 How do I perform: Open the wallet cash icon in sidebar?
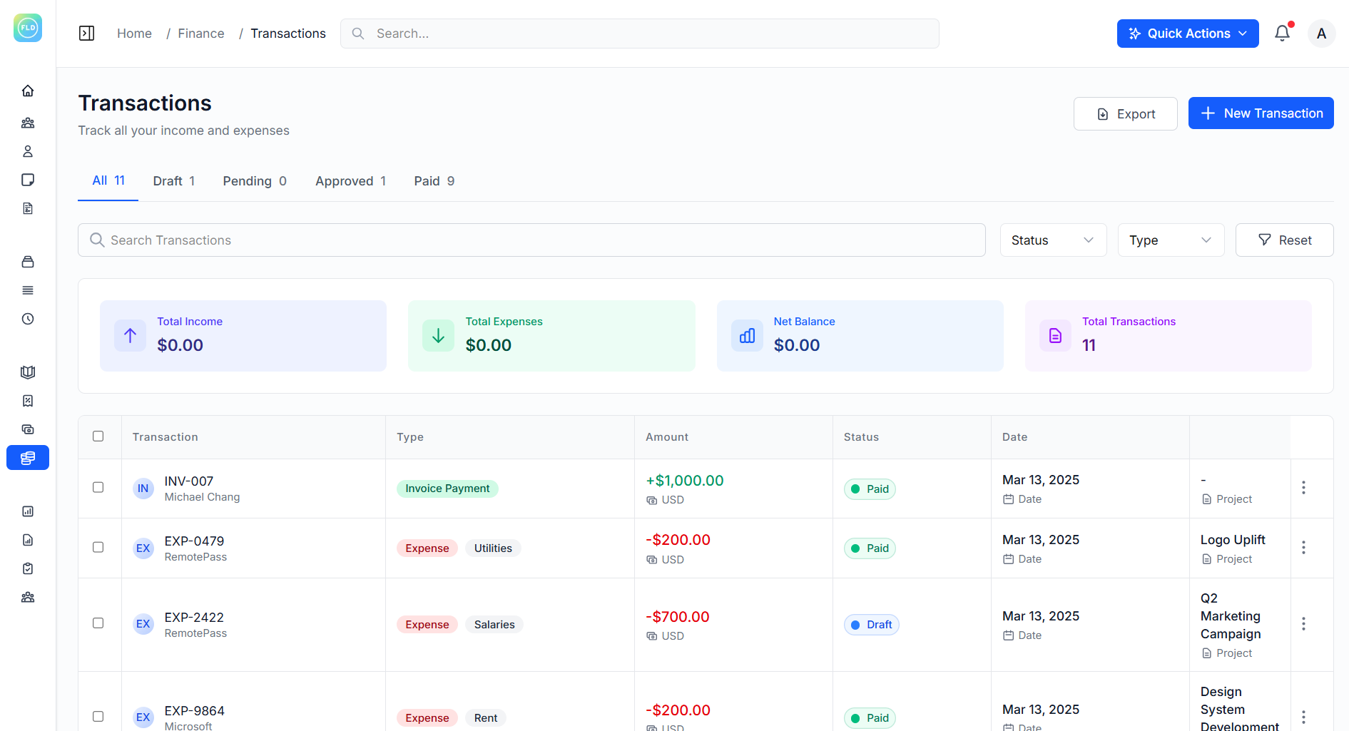tap(28, 429)
